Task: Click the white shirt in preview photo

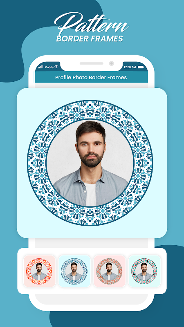Action: 90,195
